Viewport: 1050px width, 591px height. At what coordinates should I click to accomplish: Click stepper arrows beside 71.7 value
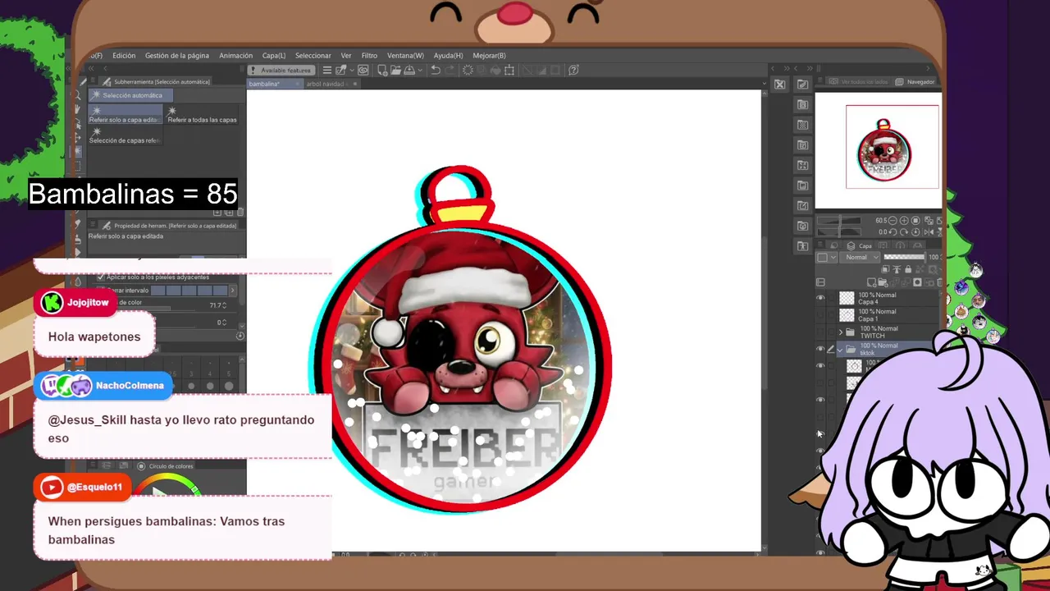224,305
